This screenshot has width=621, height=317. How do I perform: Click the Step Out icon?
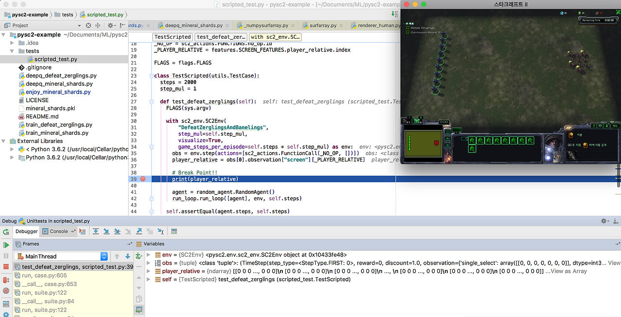139,232
